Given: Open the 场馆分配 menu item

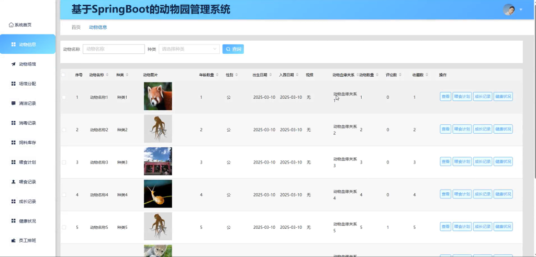Looking at the screenshot, I should [x=28, y=84].
